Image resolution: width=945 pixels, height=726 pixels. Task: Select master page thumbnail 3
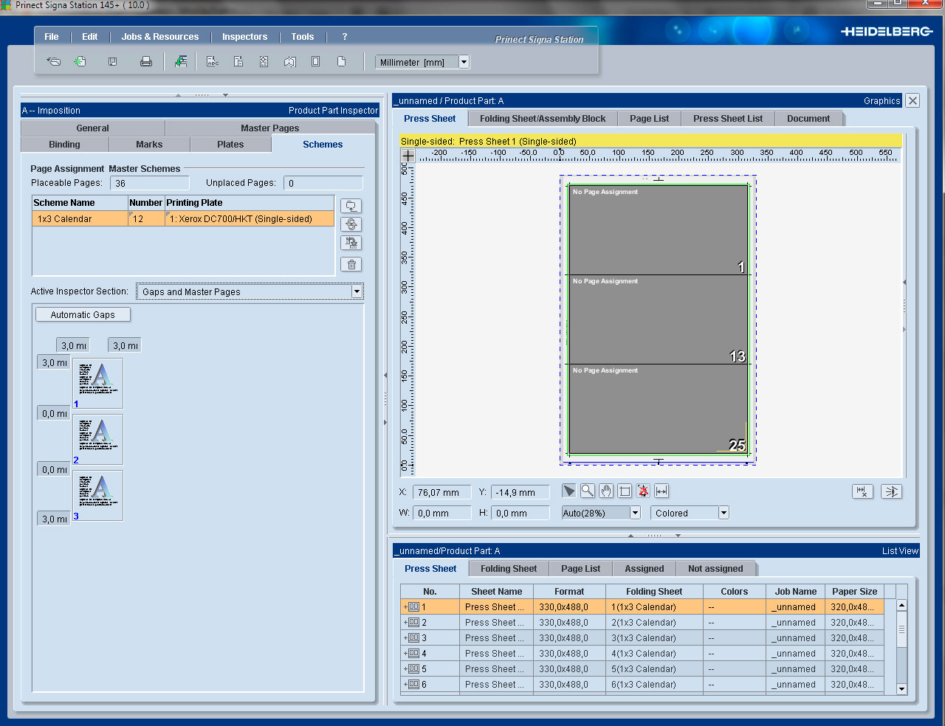coord(97,496)
